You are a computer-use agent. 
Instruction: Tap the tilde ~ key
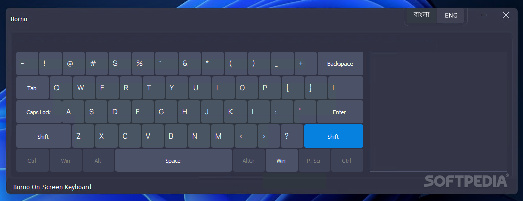click(x=27, y=63)
